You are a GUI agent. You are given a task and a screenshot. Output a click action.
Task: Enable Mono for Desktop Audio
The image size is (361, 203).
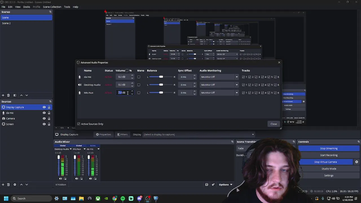coord(138,85)
